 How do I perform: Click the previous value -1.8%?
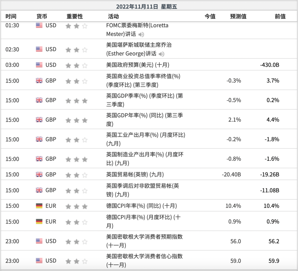pyautogui.click(x=272, y=139)
